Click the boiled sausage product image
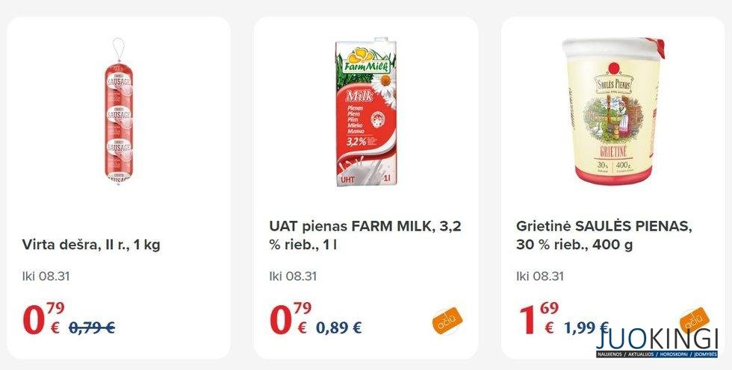This screenshot has width=732, height=370. point(119,112)
